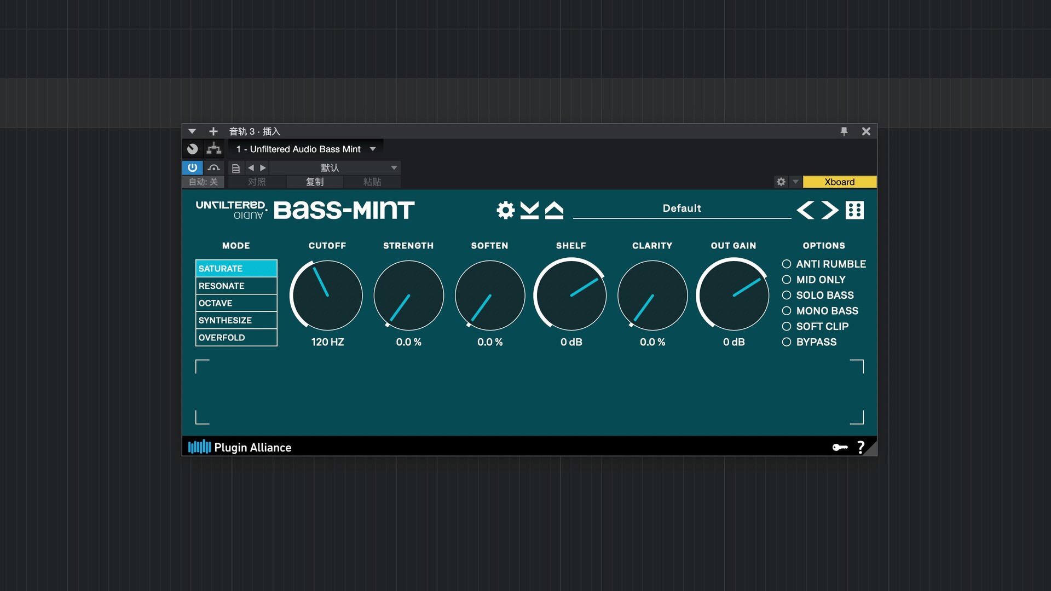Open the preset browser grid icon
Screen dimensions: 1051x591
tap(854, 210)
